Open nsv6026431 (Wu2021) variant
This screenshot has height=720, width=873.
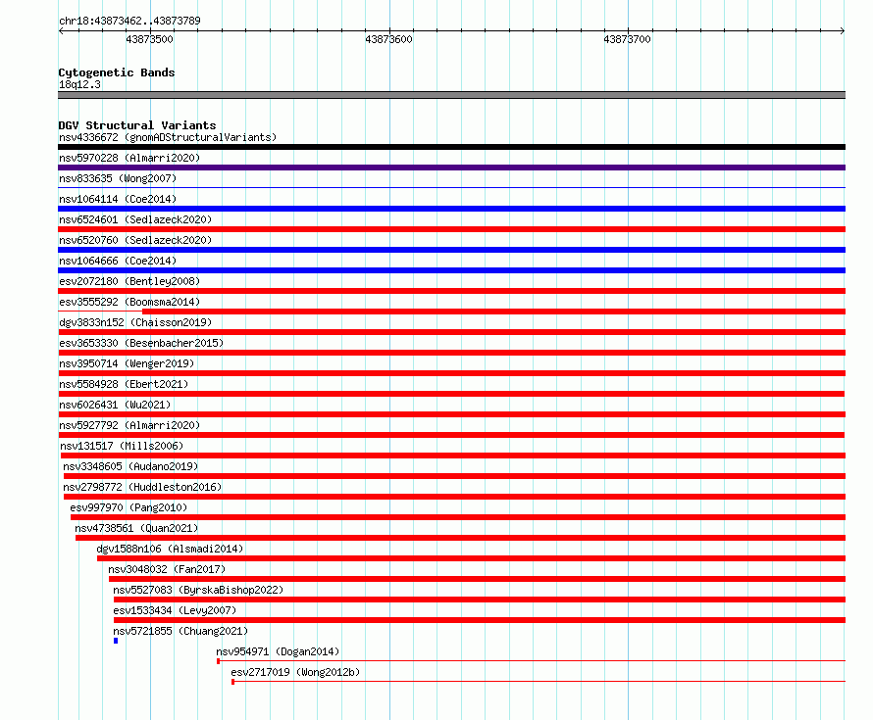click(x=115, y=405)
